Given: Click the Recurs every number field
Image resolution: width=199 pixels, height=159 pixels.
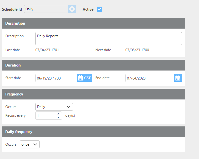Looking at the screenshot, I should [49, 115].
